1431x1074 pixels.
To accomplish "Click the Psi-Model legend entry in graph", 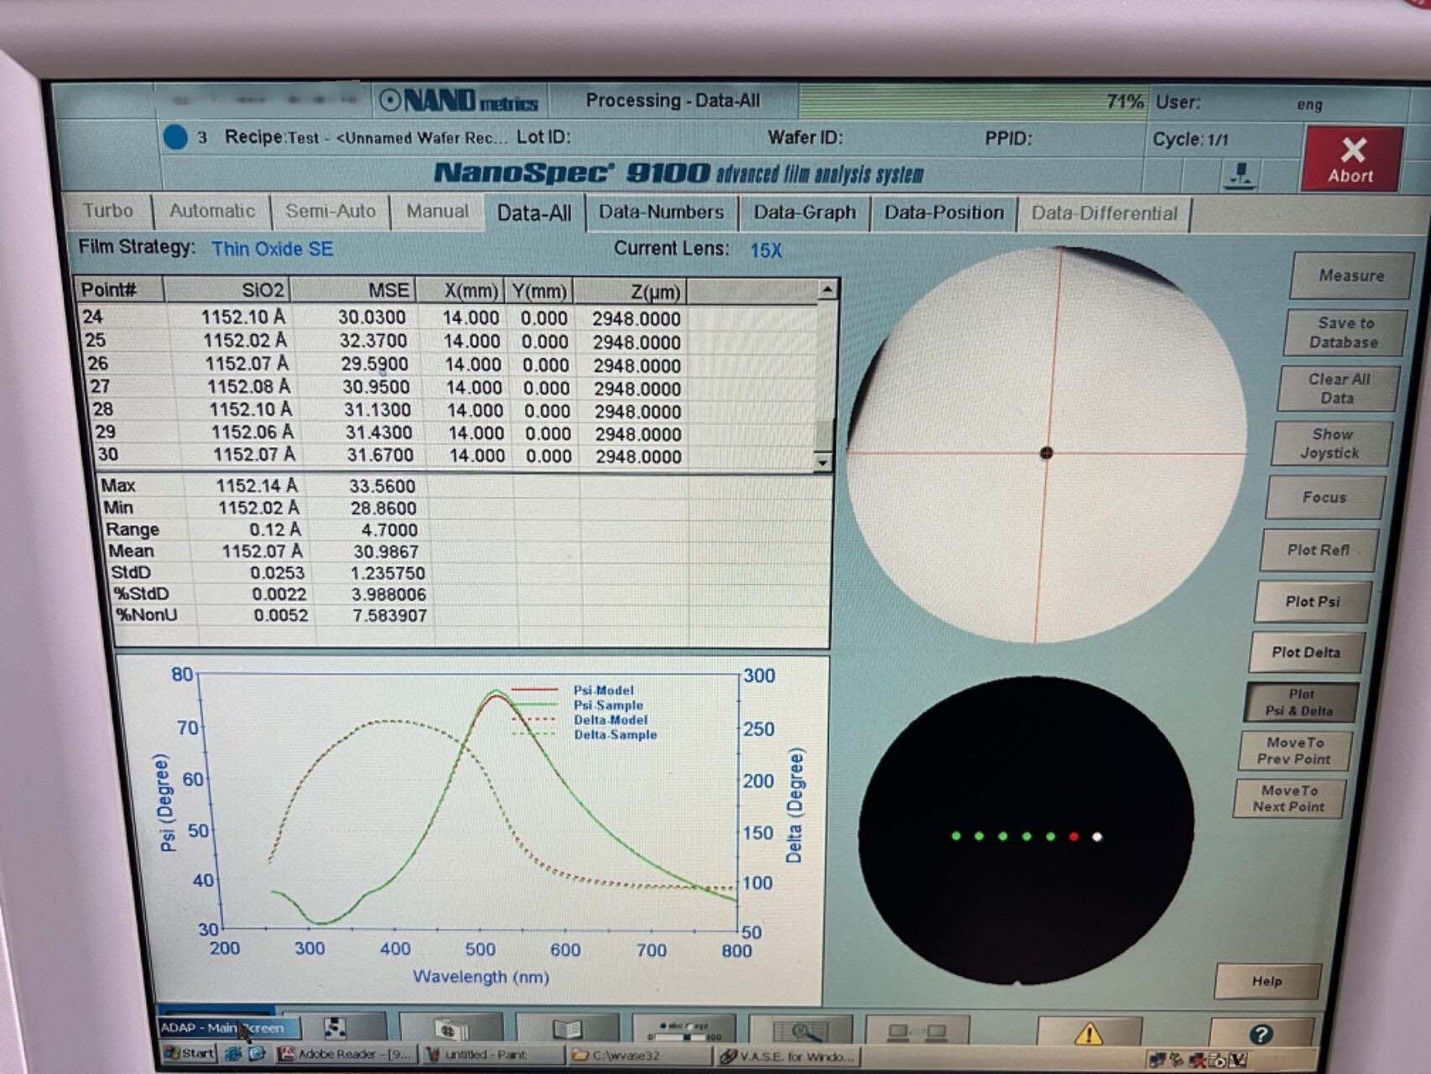I will 603,690.
